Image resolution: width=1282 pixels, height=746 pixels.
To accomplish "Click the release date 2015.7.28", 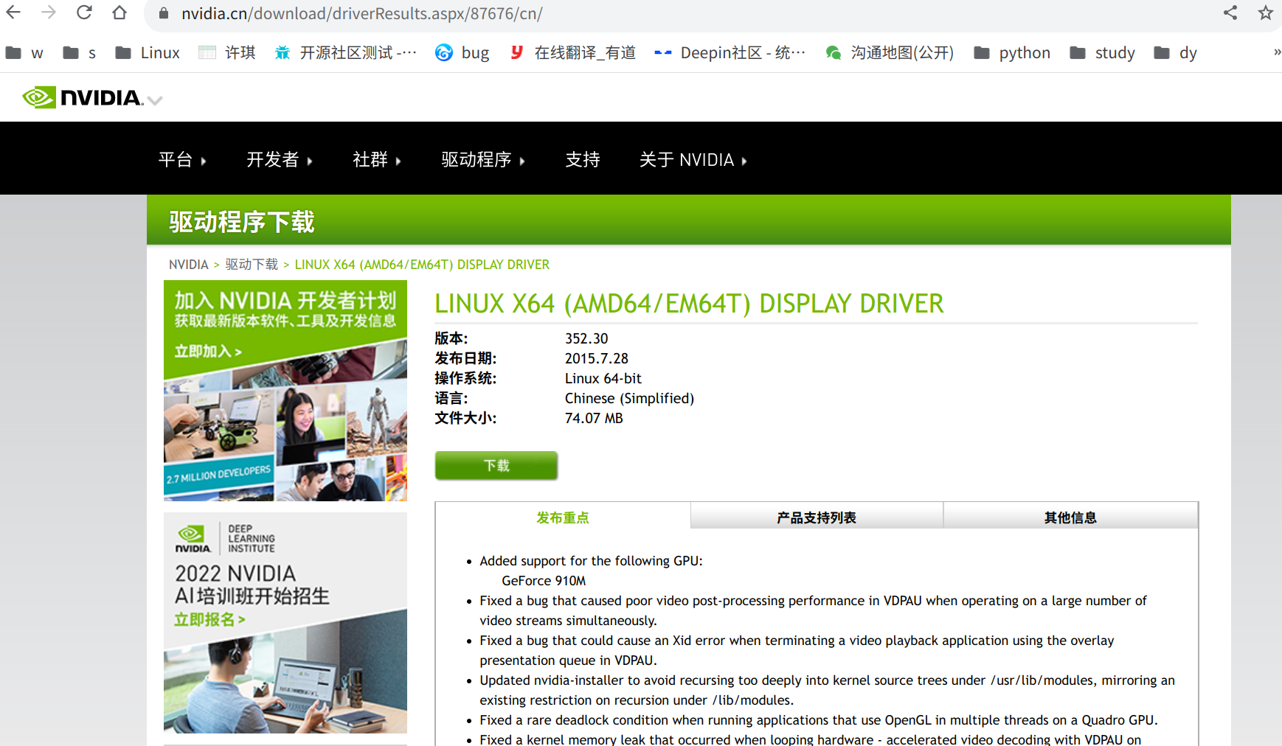I will [x=597, y=358].
